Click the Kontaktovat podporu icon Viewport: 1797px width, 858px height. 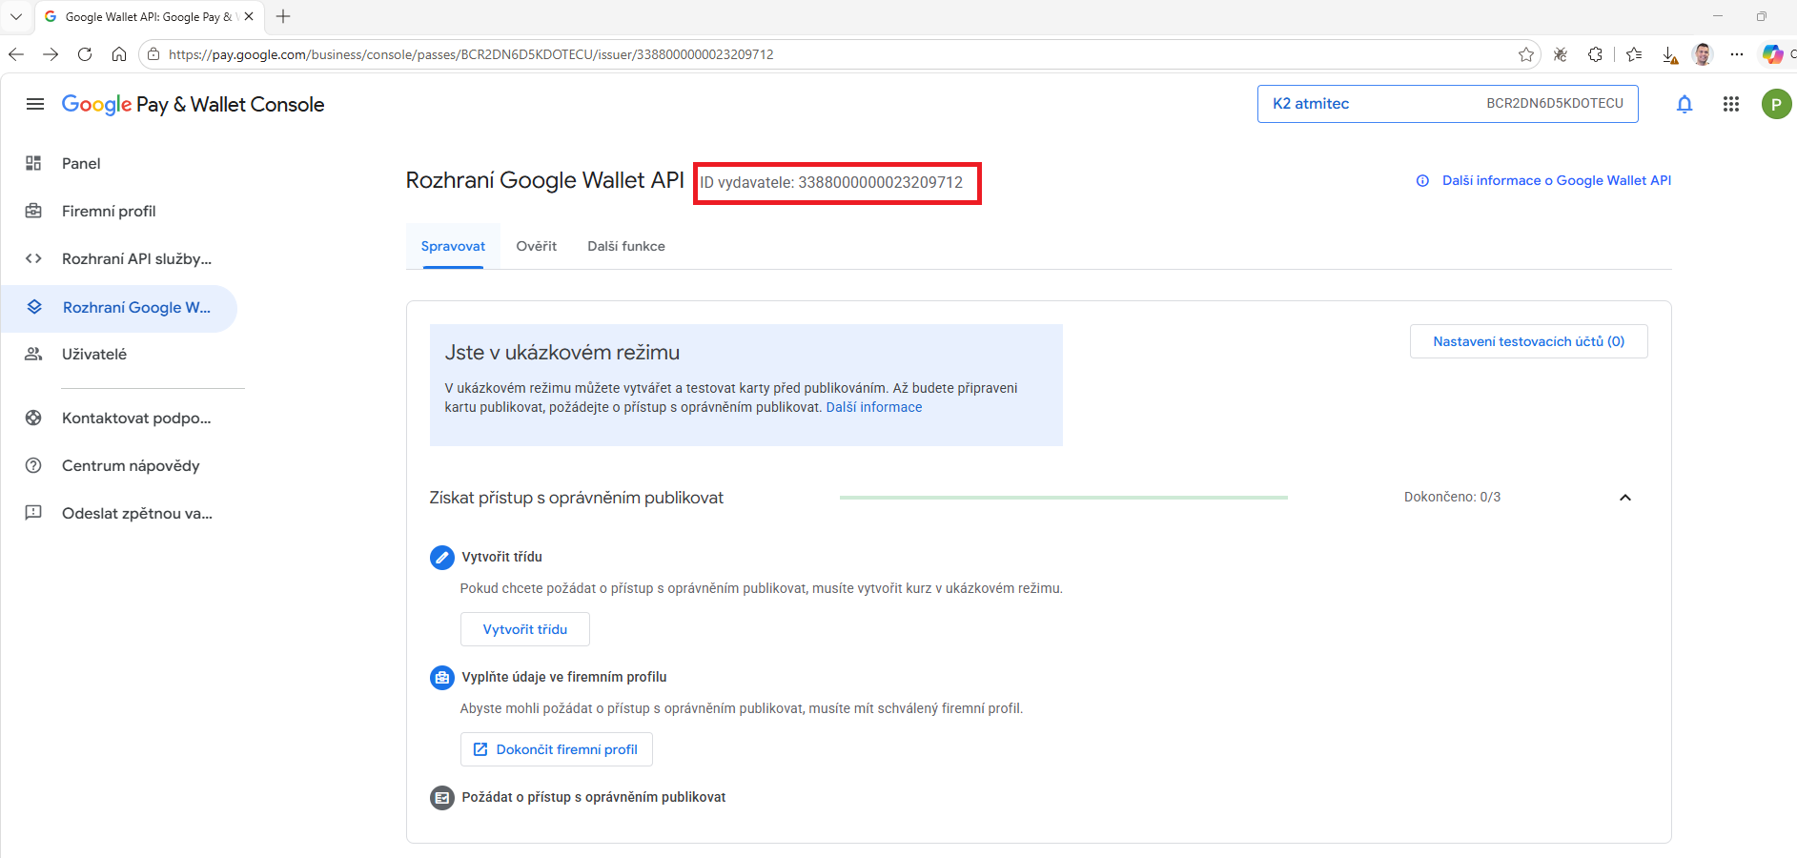coord(33,418)
